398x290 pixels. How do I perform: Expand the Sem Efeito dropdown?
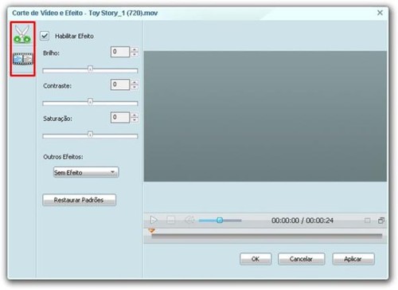(x=86, y=172)
